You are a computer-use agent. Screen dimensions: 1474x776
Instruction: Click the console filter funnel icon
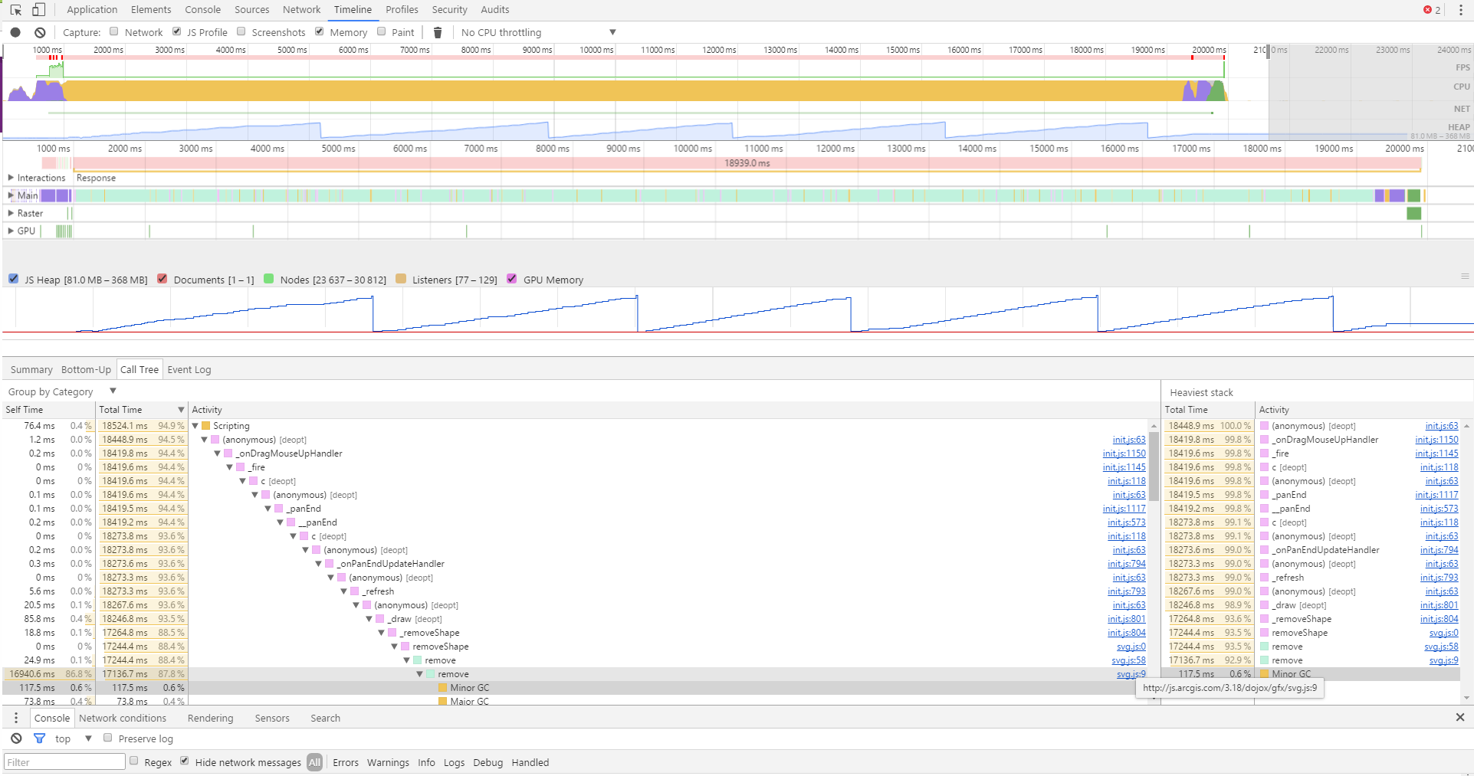coord(39,738)
